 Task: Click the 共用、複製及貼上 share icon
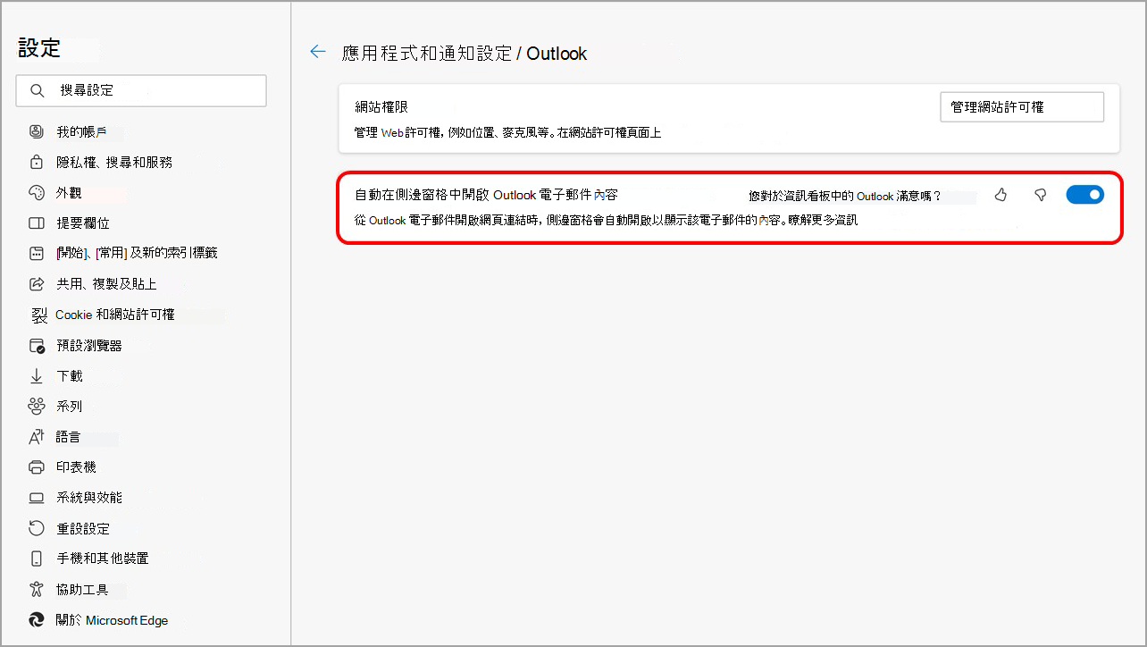click(x=37, y=284)
